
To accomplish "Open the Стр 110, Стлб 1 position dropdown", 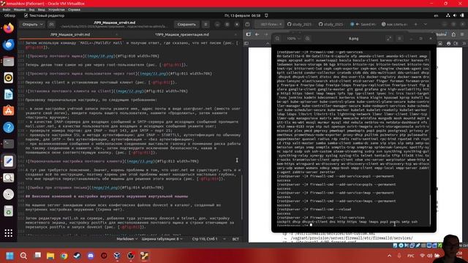I will pos(208,239).
